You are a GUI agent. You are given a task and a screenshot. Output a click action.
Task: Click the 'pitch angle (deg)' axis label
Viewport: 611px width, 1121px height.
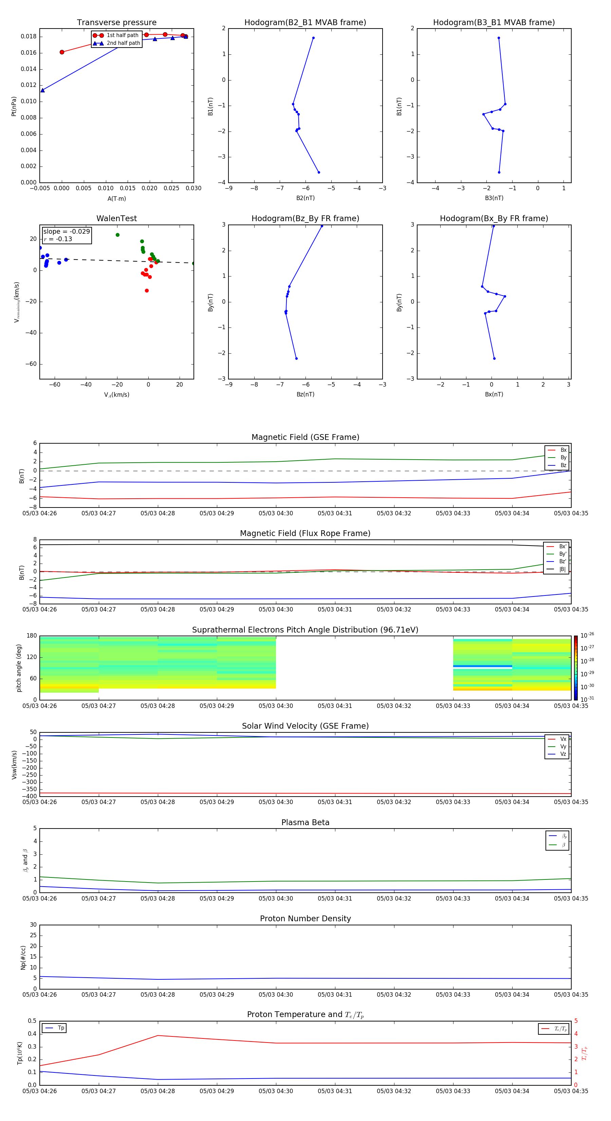point(19,668)
